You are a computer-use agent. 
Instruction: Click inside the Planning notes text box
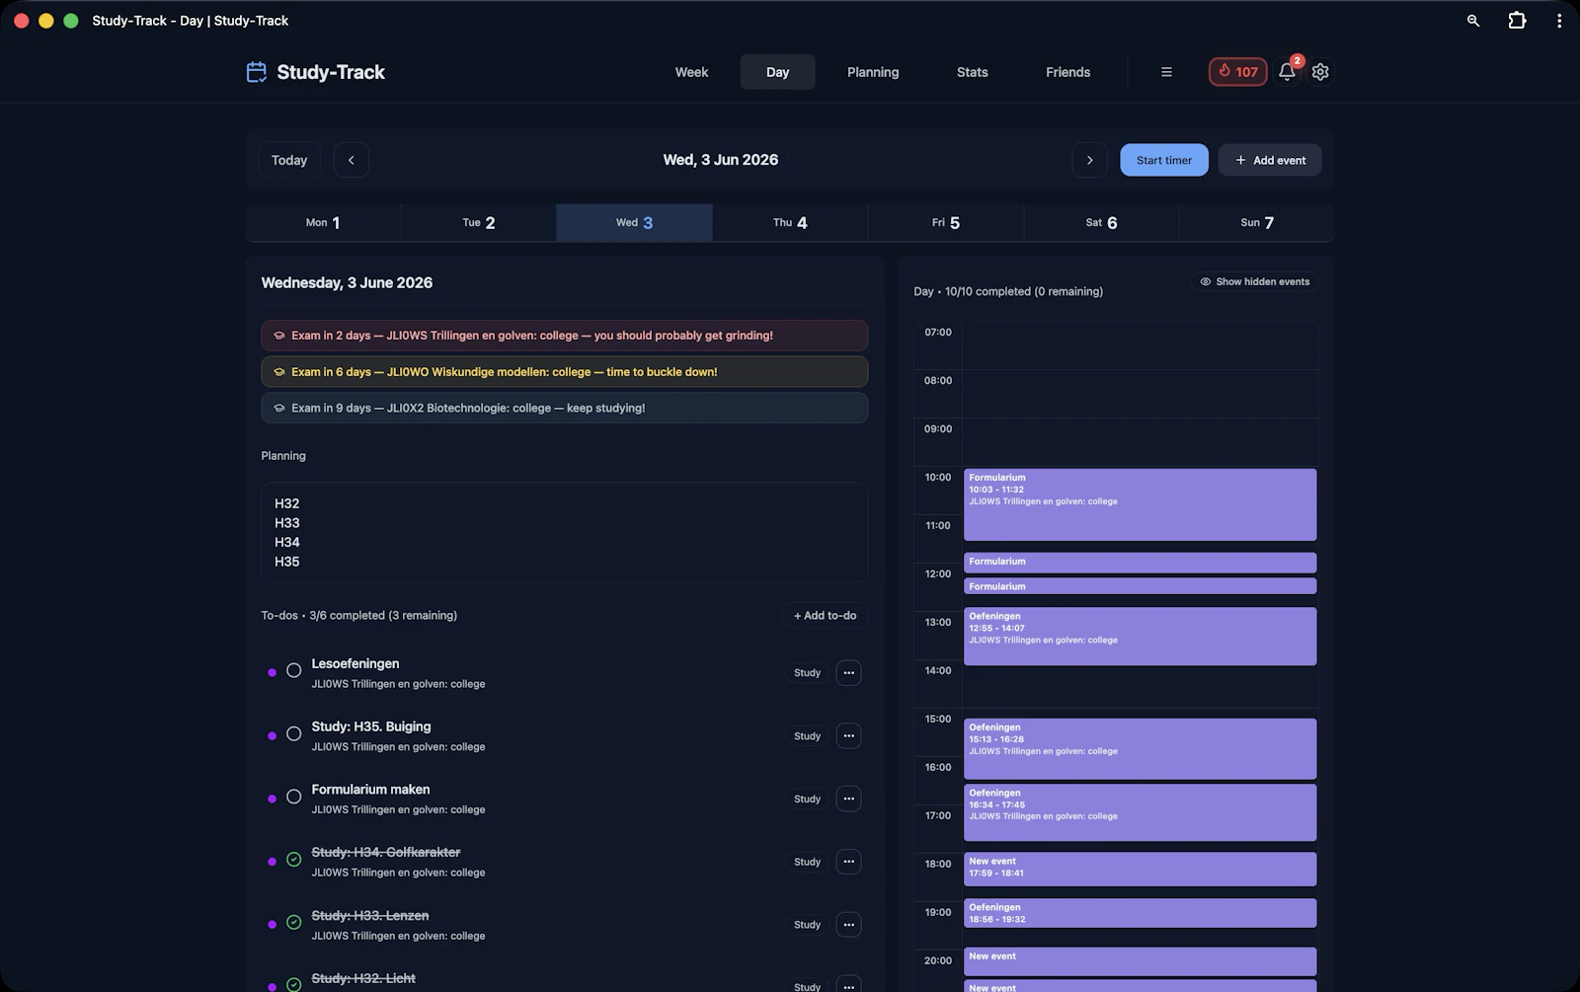[x=565, y=532]
